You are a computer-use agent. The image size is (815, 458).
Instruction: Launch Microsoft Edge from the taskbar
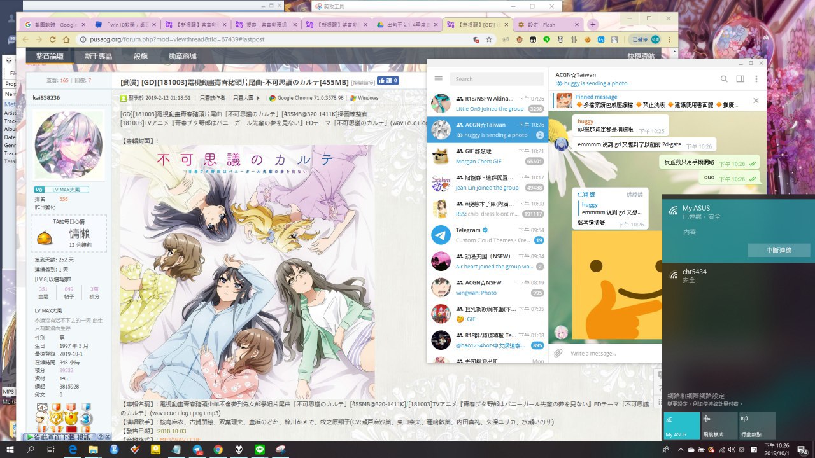click(73, 449)
